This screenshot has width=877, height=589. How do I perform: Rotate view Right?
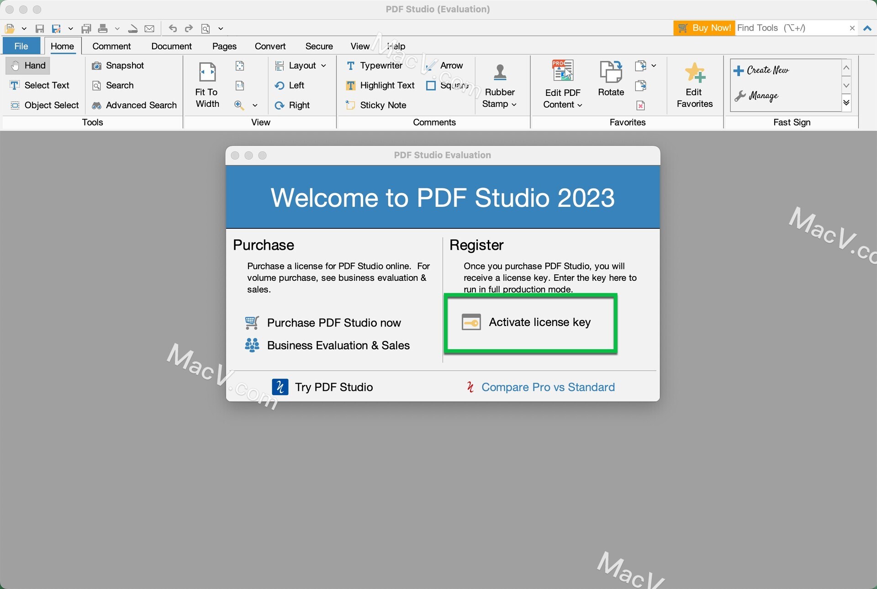pyautogui.click(x=292, y=105)
